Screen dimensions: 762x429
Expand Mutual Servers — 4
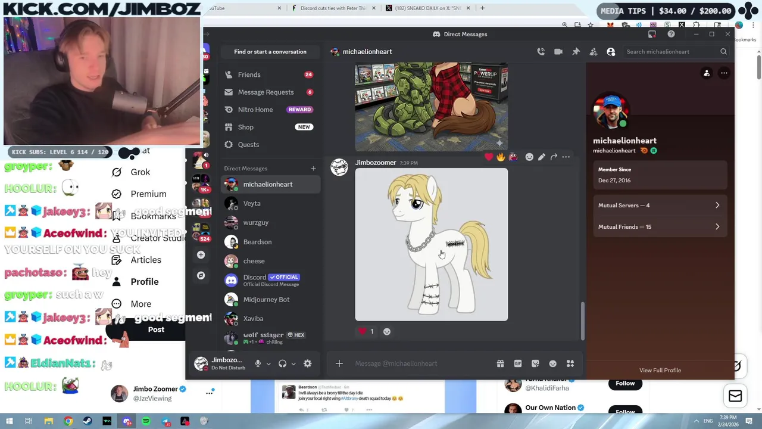coord(660,205)
